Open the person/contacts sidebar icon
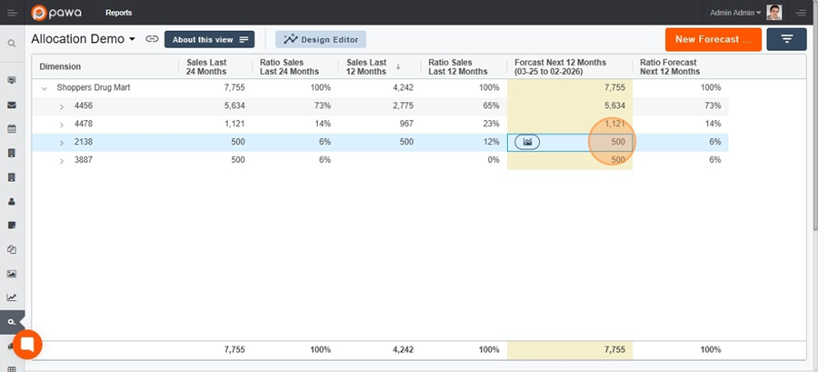Viewport: 818px width, 372px height. point(12,201)
